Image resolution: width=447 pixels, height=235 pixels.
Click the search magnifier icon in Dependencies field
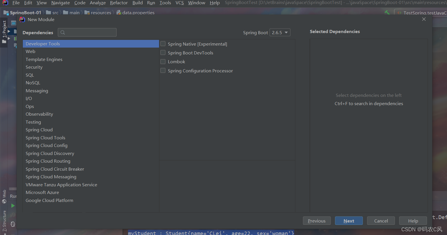point(63,32)
